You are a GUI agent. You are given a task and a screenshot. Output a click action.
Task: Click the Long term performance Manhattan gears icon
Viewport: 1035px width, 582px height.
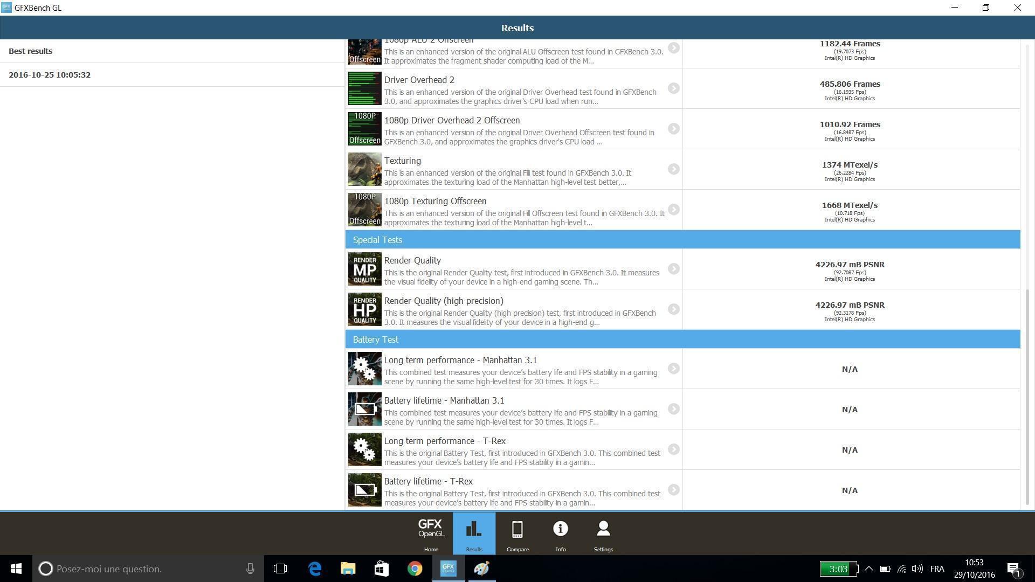tap(364, 369)
